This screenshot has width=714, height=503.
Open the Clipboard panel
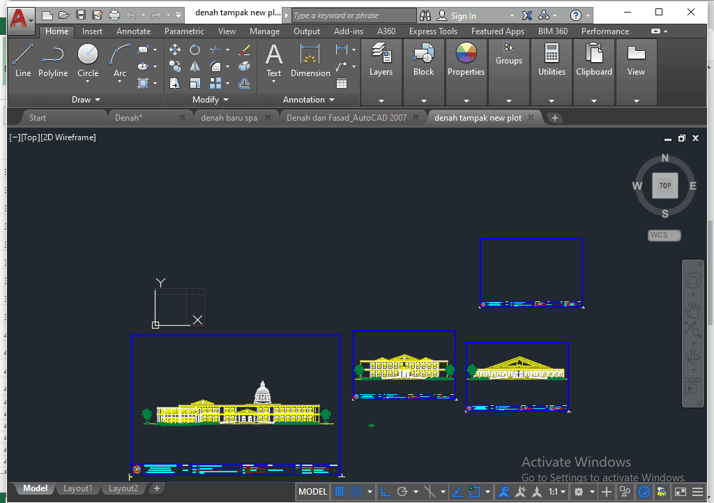click(x=594, y=60)
